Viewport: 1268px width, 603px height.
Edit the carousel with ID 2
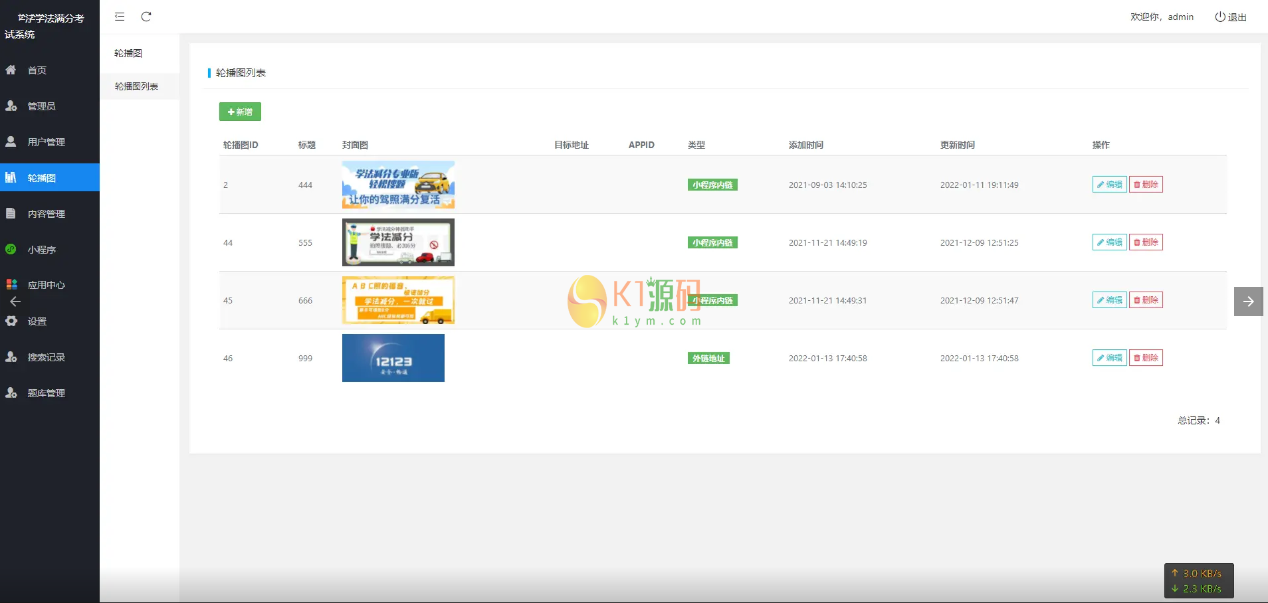(x=1109, y=185)
